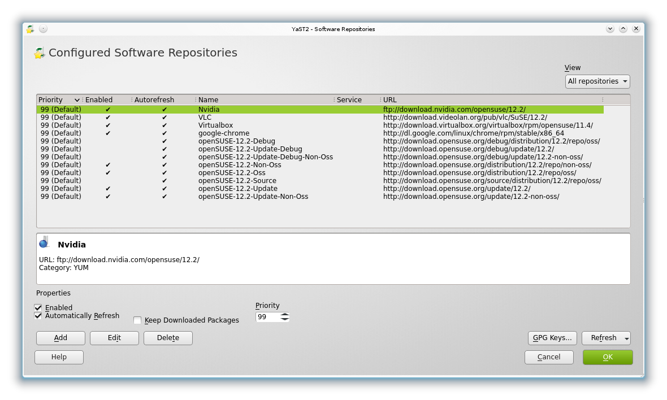Click Enabled checkmark in VLC row
This screenshot has width=667, height=400.
click(x=108, y=118)
